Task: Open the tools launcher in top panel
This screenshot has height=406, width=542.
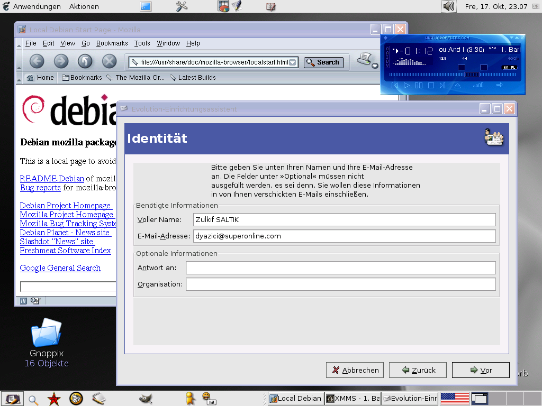Action: click(x=182, y=6)
